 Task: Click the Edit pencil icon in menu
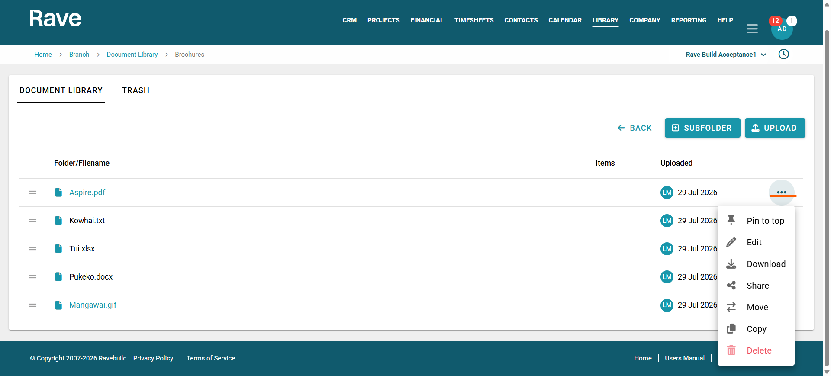coord(731,242)
